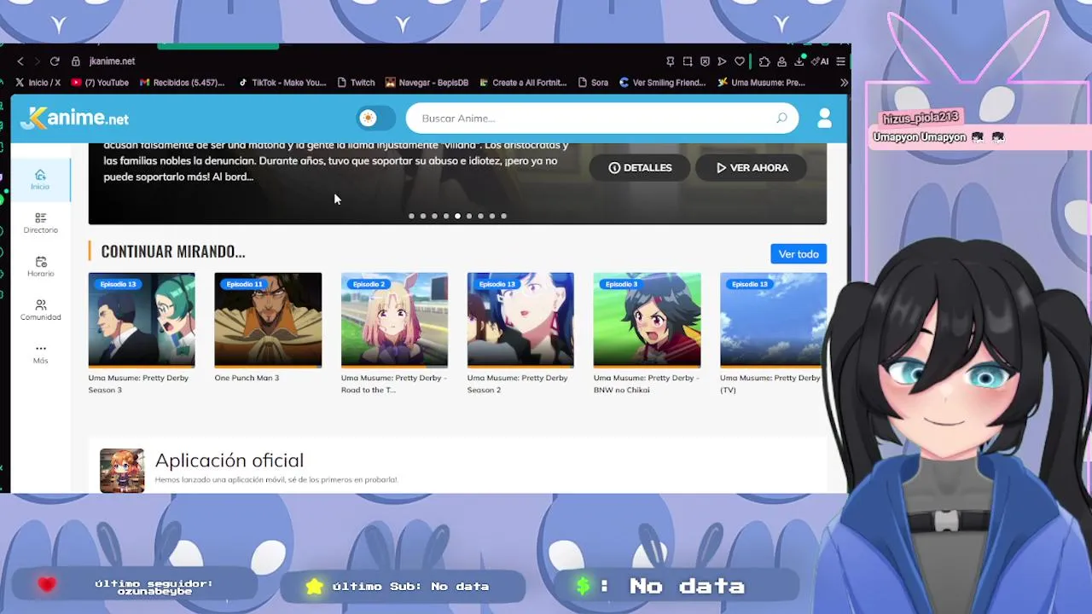Image resolution: width=1092 pixels, height=614 pixels.
Task: Open the YouTube bookmark
Action: click(101, 83)
